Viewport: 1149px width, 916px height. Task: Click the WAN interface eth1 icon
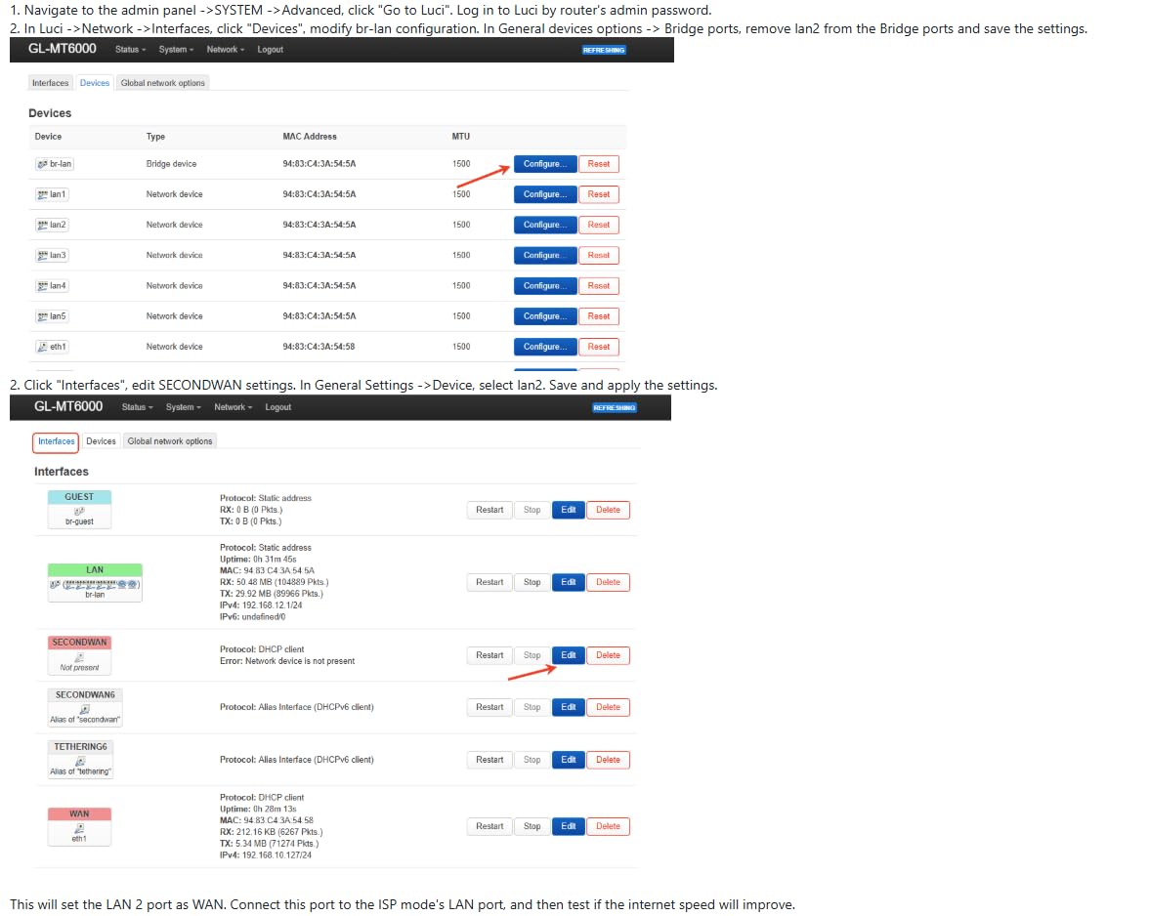[79, 827]
